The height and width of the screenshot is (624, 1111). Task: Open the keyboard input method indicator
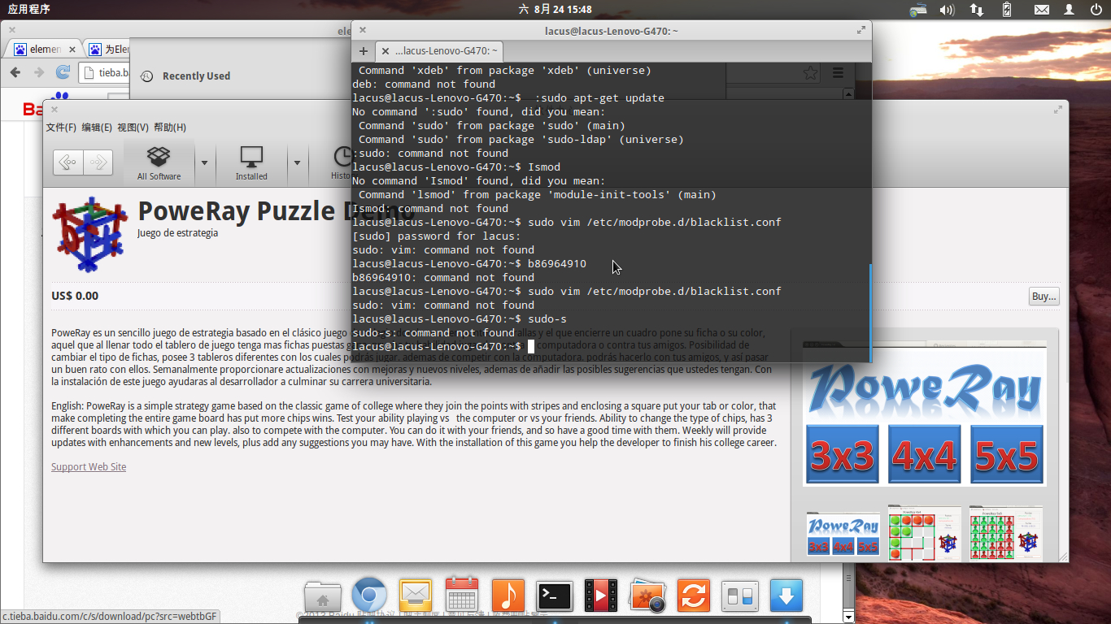pos(918,10)
